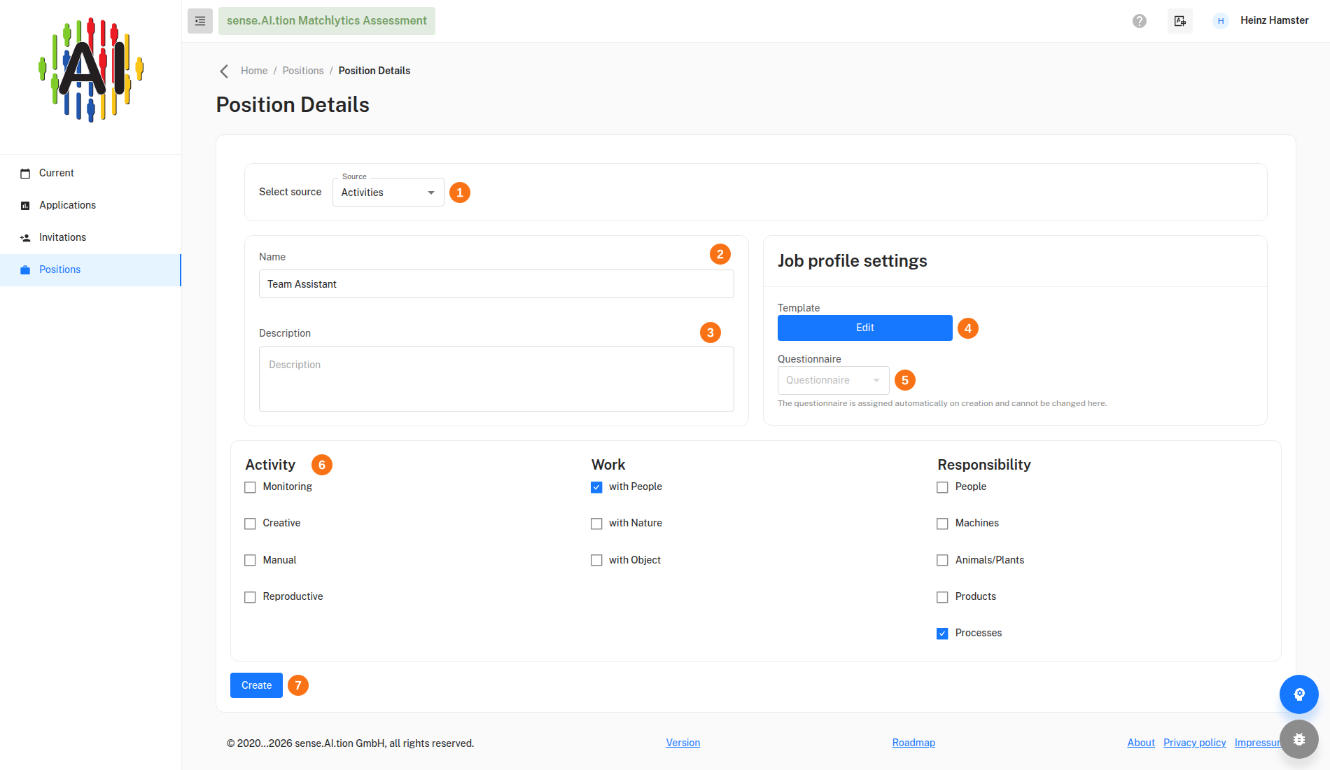The width and height of the screenshot is (1330, 770).
Task: Open the Roadmap link
Action: click(913, 743)
